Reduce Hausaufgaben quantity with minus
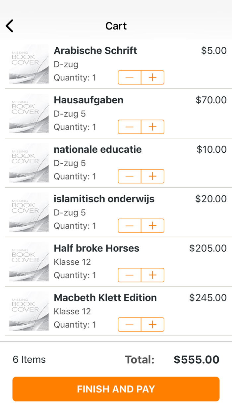Image resolution: width=232 pixels, height=412 pixels. point(130,127)
